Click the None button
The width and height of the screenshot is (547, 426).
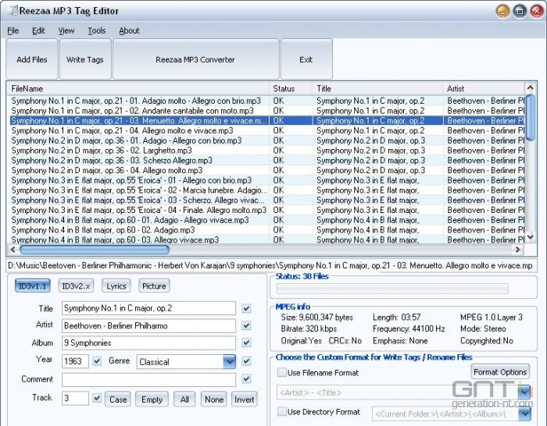[x=214, y=399]
